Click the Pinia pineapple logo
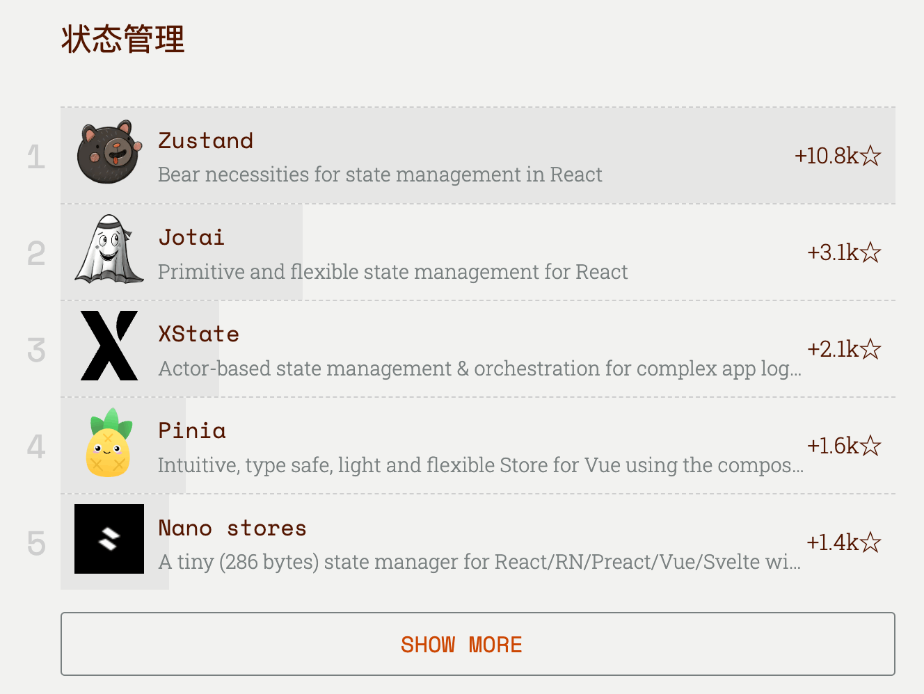The height and width of the screenshot is (694, 924). click(x=109, y=443)
